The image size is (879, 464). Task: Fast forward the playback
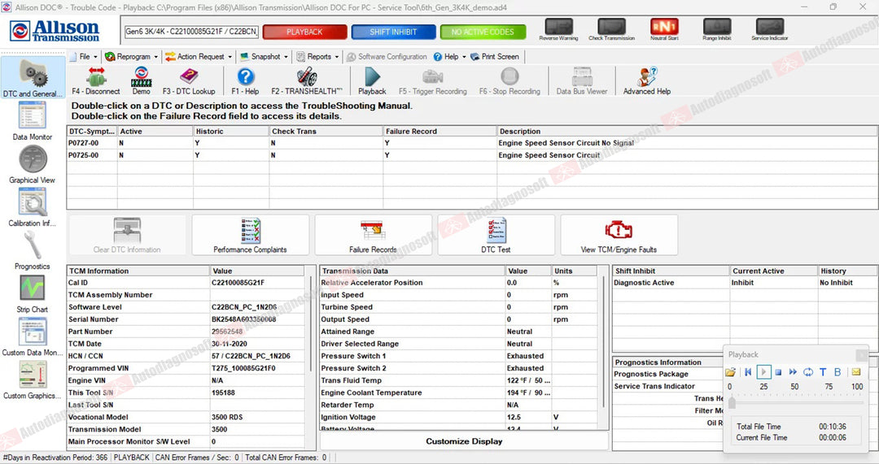(793, 371)
